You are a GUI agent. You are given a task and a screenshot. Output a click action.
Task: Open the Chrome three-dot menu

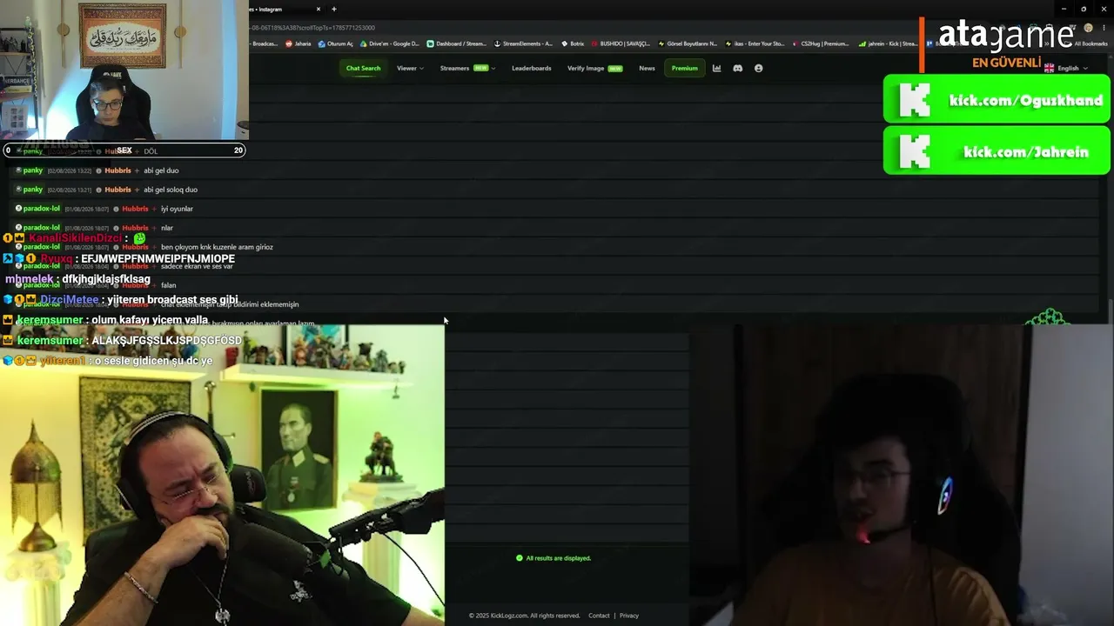tap(1104, 28)
